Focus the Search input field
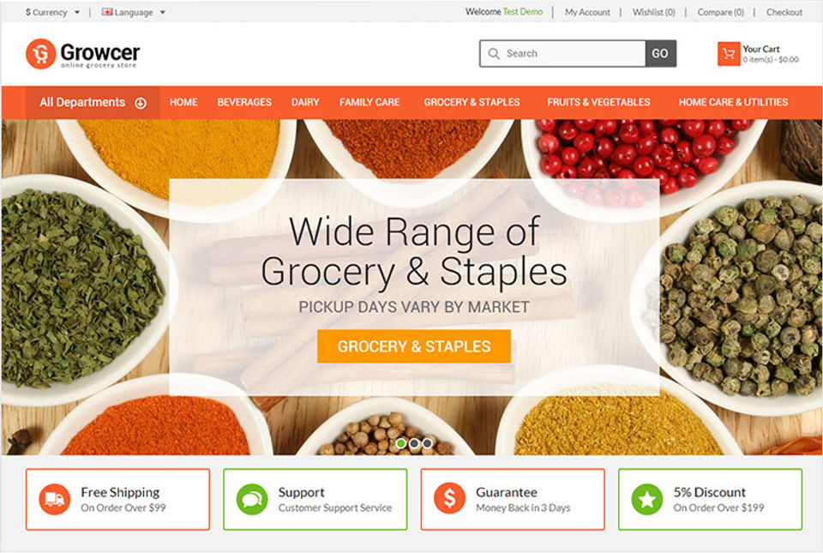 point(562,53)
